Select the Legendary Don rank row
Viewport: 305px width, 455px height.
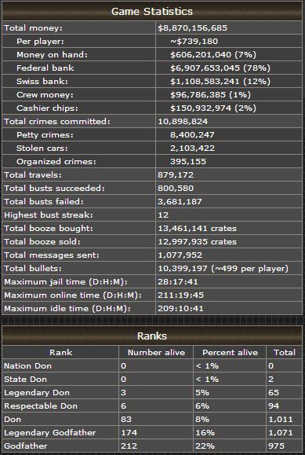click(152, 393)
